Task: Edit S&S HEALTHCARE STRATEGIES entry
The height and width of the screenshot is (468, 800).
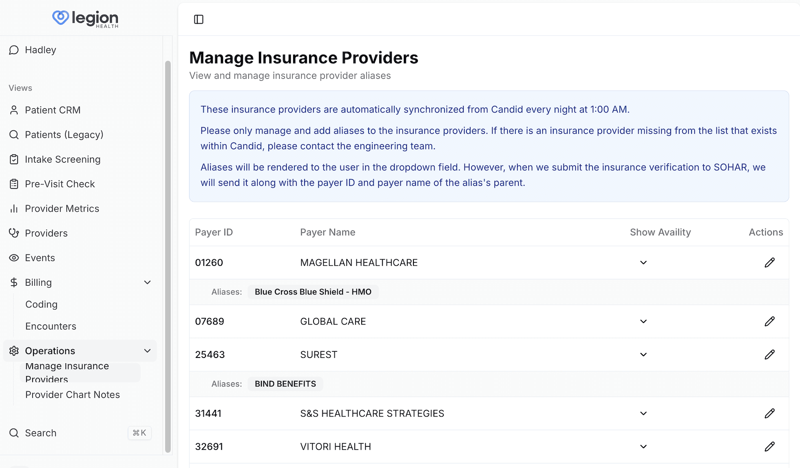Action: tap(769, 413)
